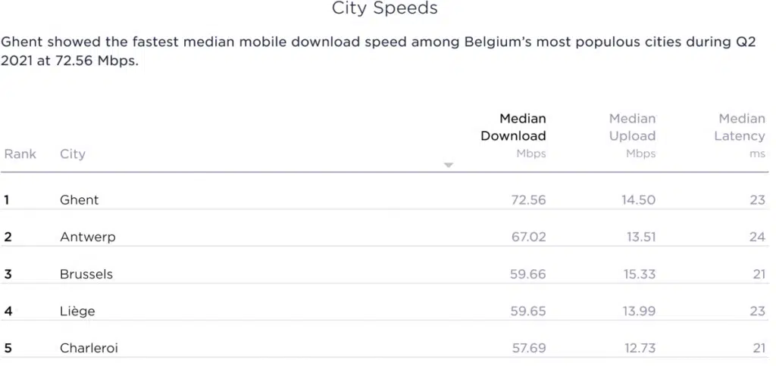Image resolution: width=776 pixels, height=366 pixels.
Task: Select the Liège city name
Action: tap(77, 311)
